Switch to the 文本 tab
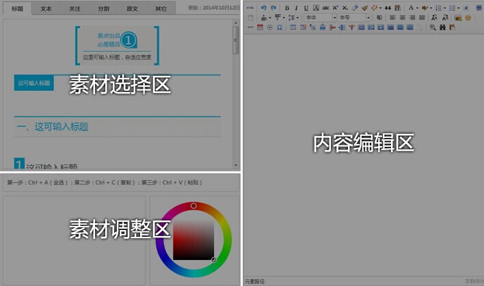 click(46, 9)
